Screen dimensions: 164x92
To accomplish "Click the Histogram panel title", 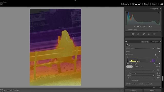I will [154, 9].
